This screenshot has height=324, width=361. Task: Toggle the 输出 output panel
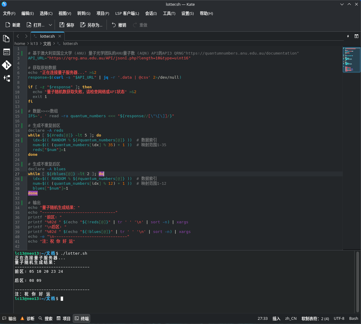pos(9,319)
